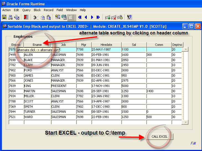Screen dimensions: 202x151
Task: Click the Ename field containing WARD
Action: [37, 117]
